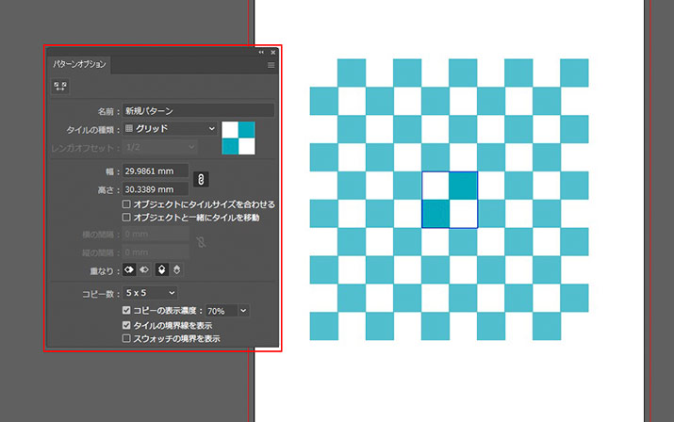Click the 名前 label text
The height and width of the screenshot is (422, 674).
pyautogui.click(x=107, y=111)
